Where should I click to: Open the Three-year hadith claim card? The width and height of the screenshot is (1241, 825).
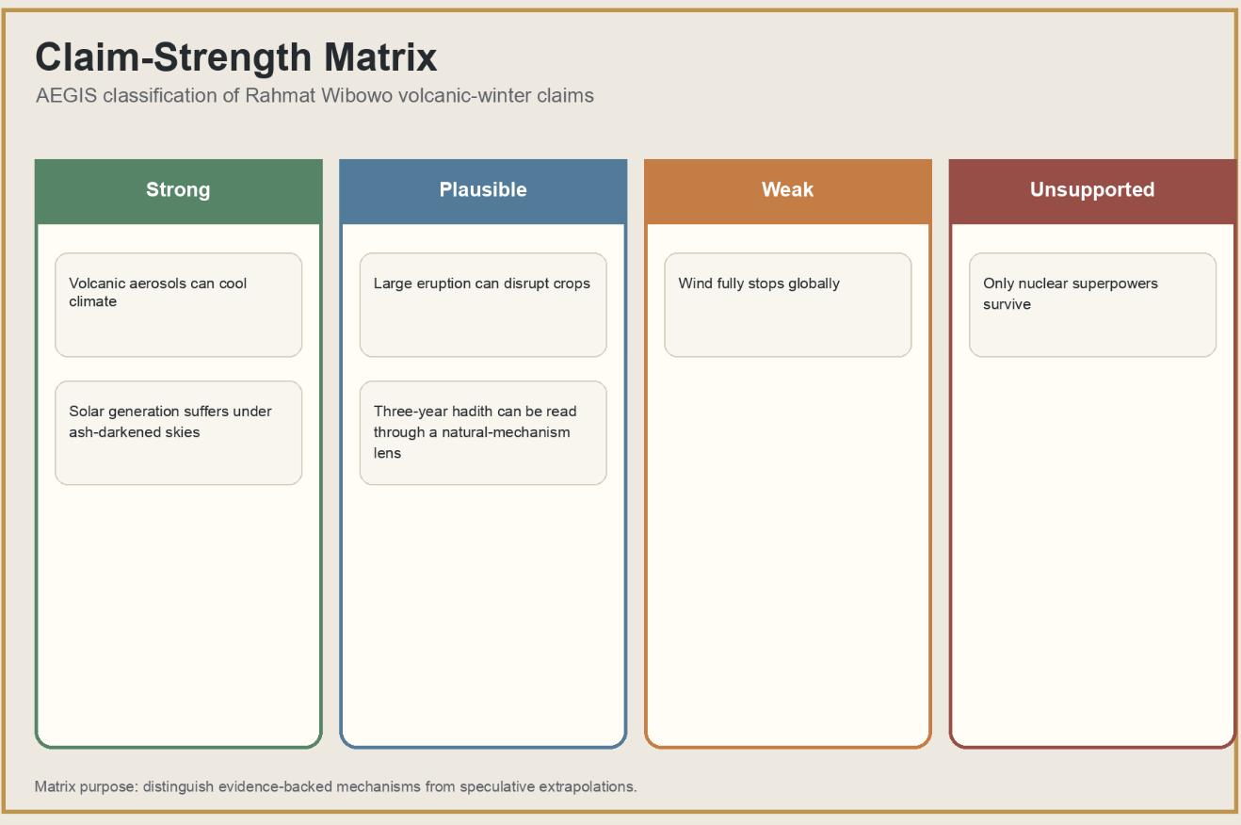click(x=483, y=433)
